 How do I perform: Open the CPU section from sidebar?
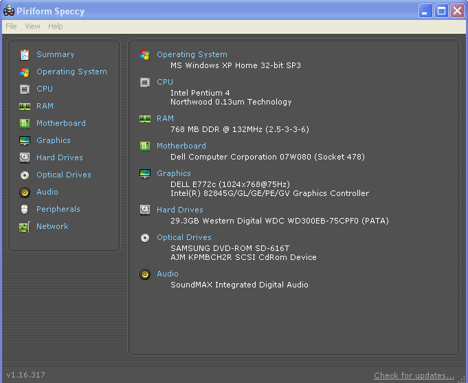(x=45, y=89)
